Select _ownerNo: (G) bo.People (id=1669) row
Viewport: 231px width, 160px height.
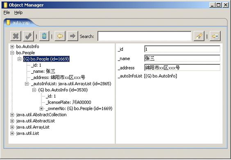click(79, 108)
